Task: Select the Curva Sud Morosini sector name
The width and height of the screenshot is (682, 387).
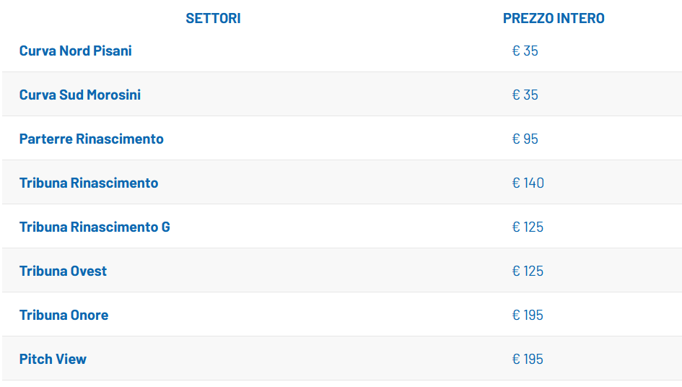Action: [80, 95]
